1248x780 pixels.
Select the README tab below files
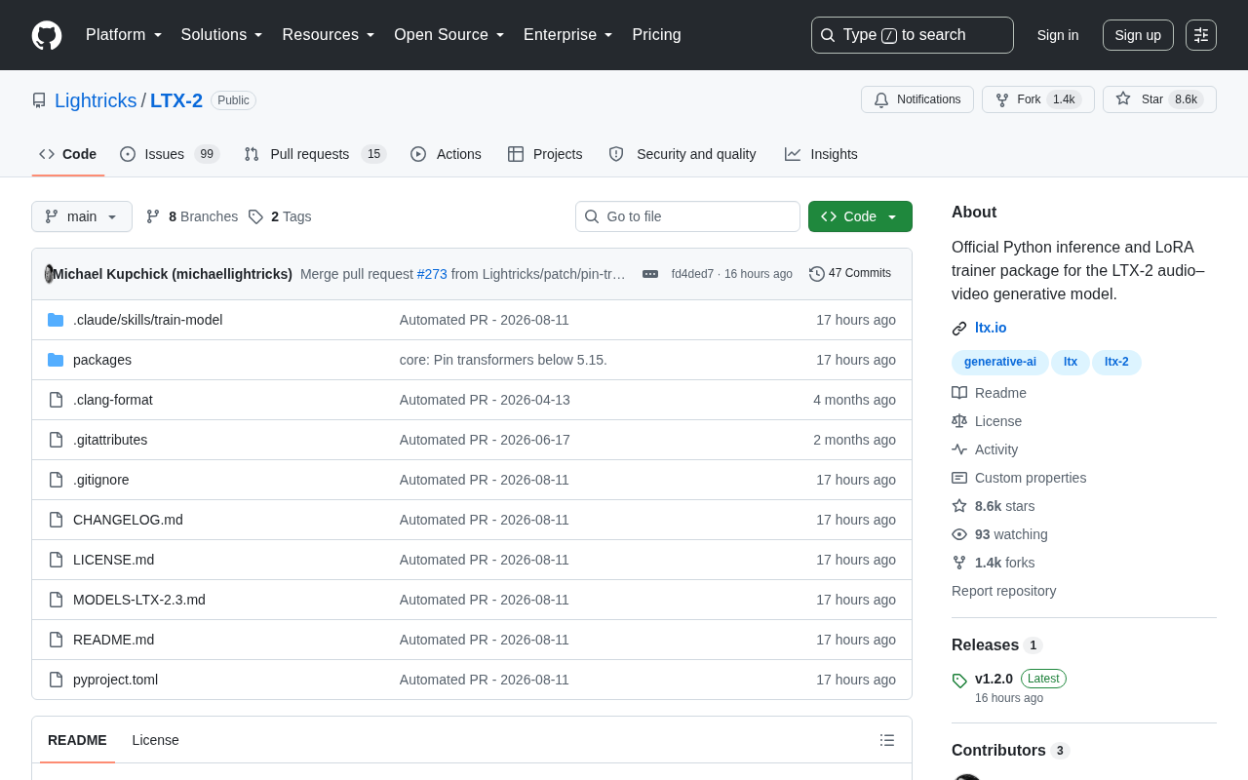pos(77,740)
